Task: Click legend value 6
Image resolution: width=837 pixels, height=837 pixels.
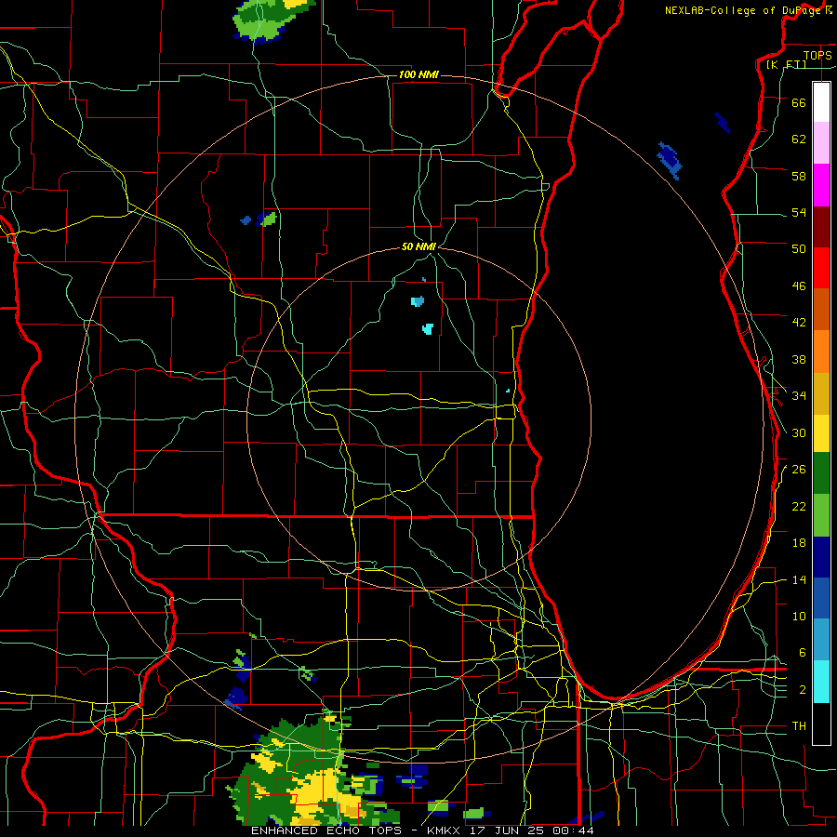Action: click(803, 653)
